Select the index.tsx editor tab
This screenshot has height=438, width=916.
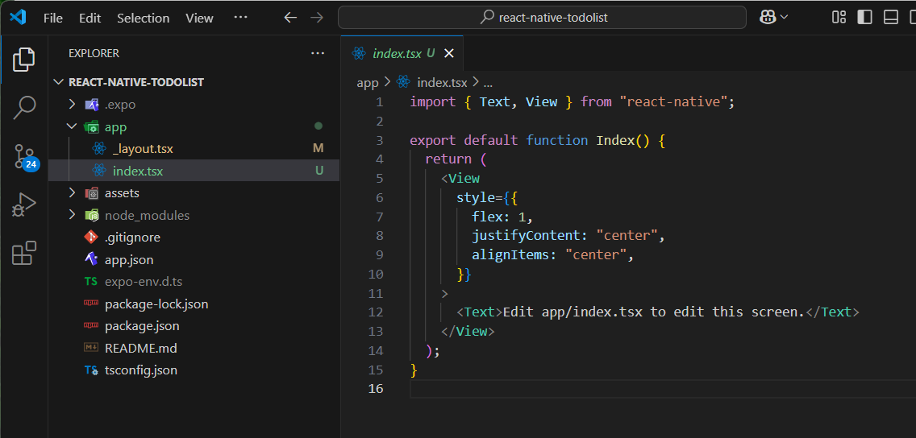pos(402,53)
